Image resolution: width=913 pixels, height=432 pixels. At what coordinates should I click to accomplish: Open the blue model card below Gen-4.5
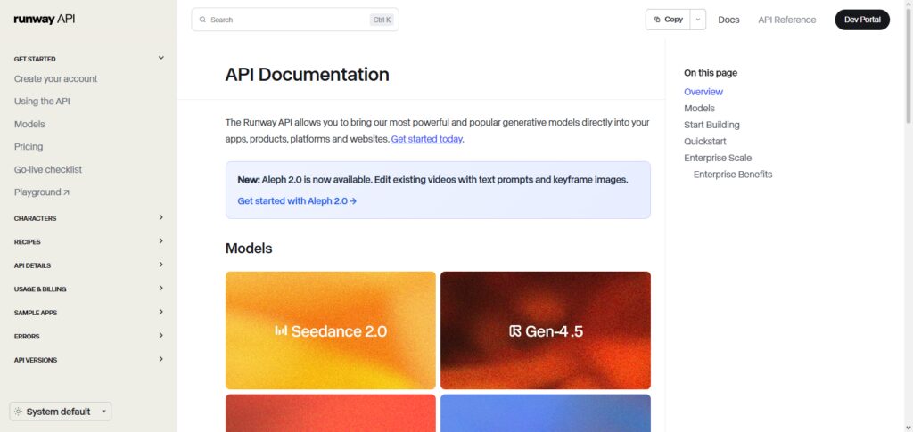tap(546, 413)
